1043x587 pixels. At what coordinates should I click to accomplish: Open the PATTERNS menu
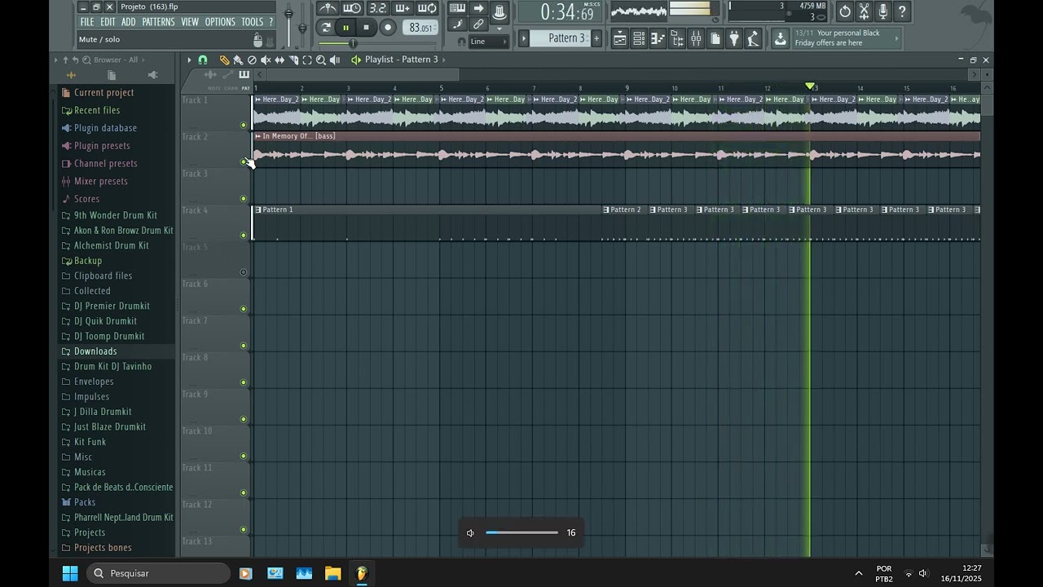click(158, 22)
